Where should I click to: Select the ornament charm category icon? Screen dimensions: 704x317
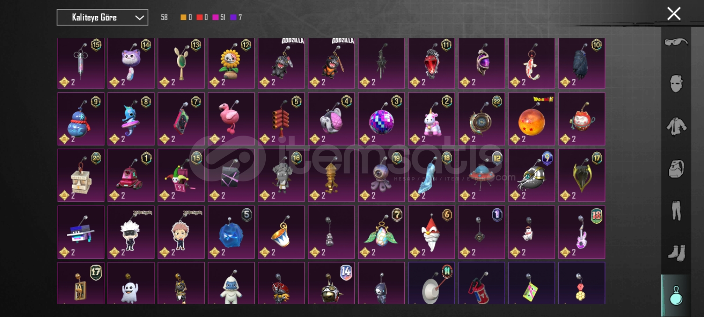pos(676,295)
